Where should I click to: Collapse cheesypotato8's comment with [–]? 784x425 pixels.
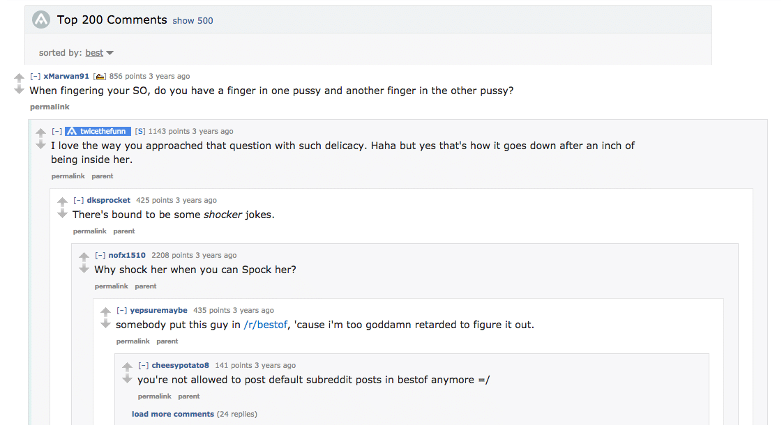click(x=144, y=366)
